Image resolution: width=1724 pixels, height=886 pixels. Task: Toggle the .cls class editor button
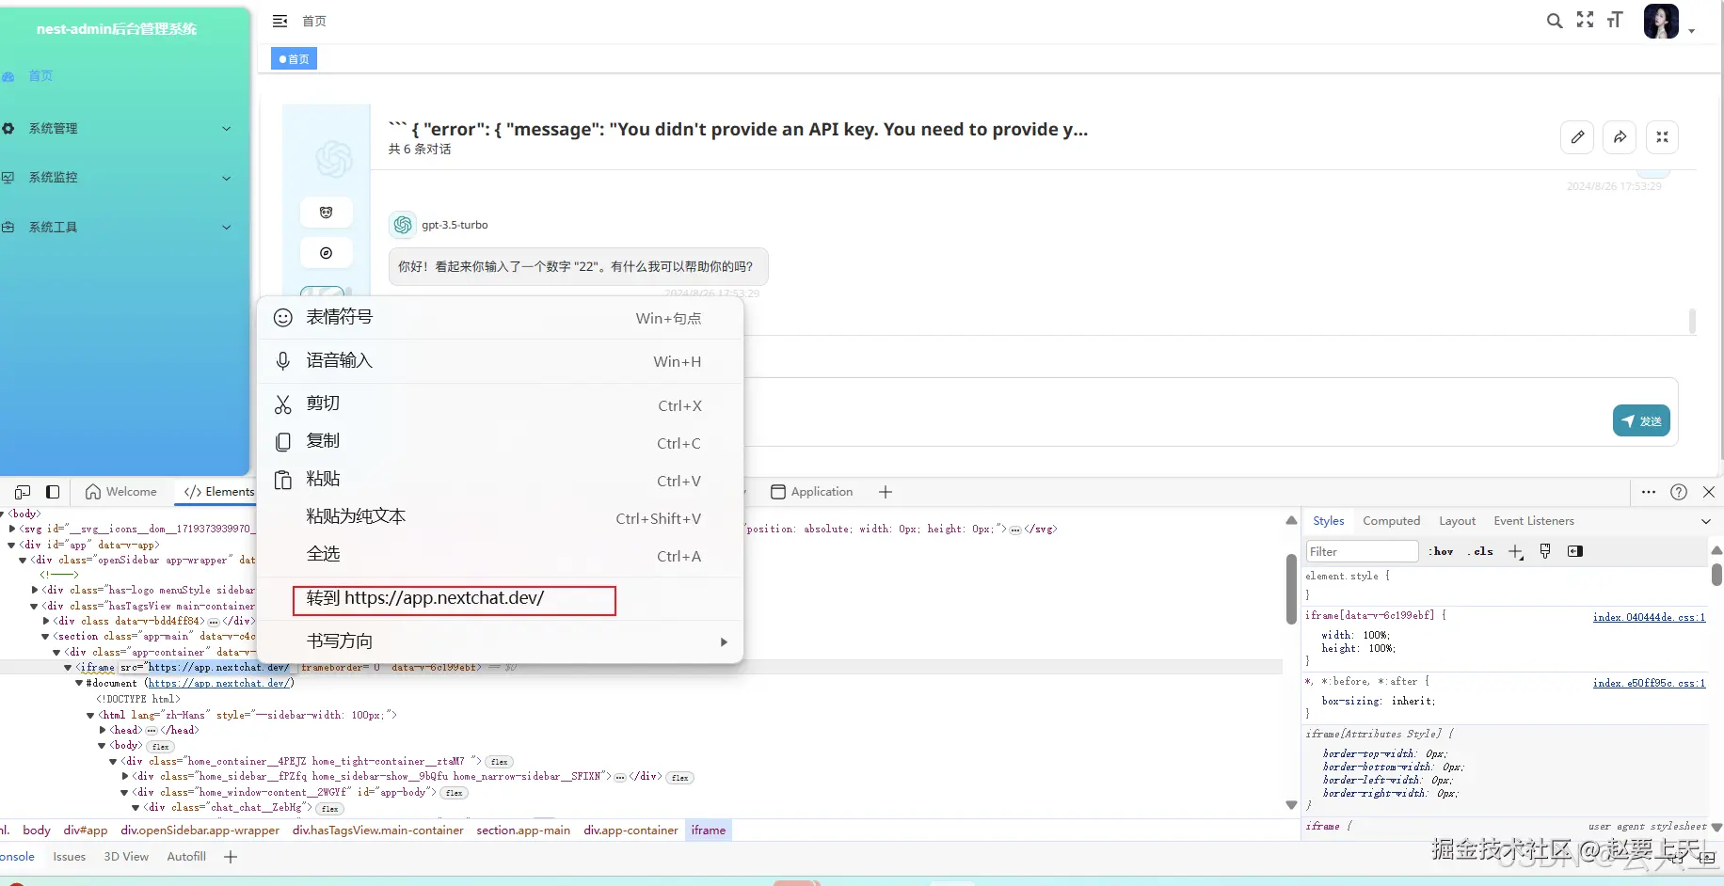click(1480, 551)
